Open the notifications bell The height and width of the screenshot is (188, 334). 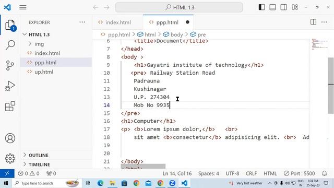tap(325, 173)
